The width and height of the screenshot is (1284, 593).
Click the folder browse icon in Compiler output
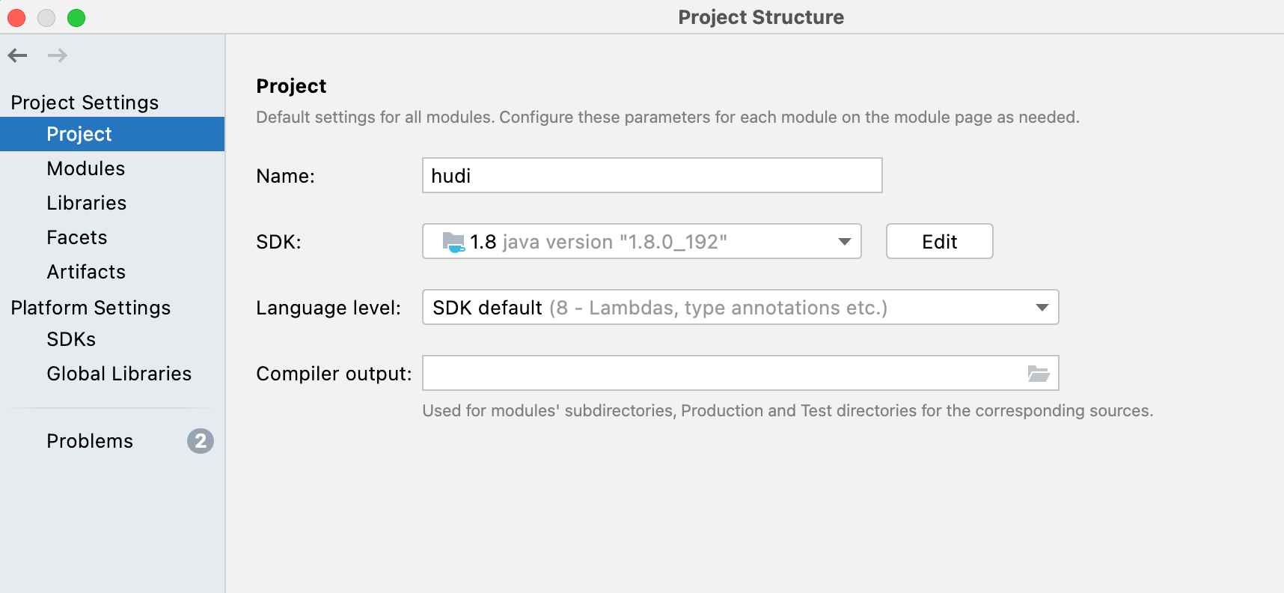pyautogui.click(x=1038, y=374)
